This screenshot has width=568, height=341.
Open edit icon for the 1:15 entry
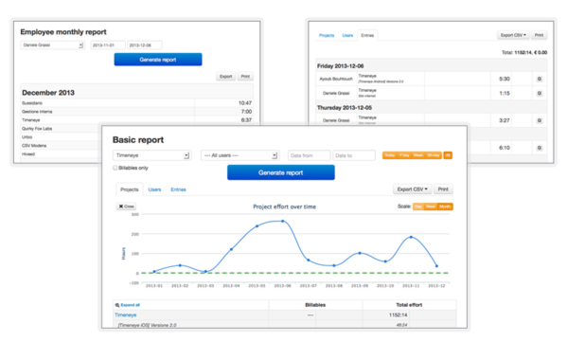(x=539, y=94)
